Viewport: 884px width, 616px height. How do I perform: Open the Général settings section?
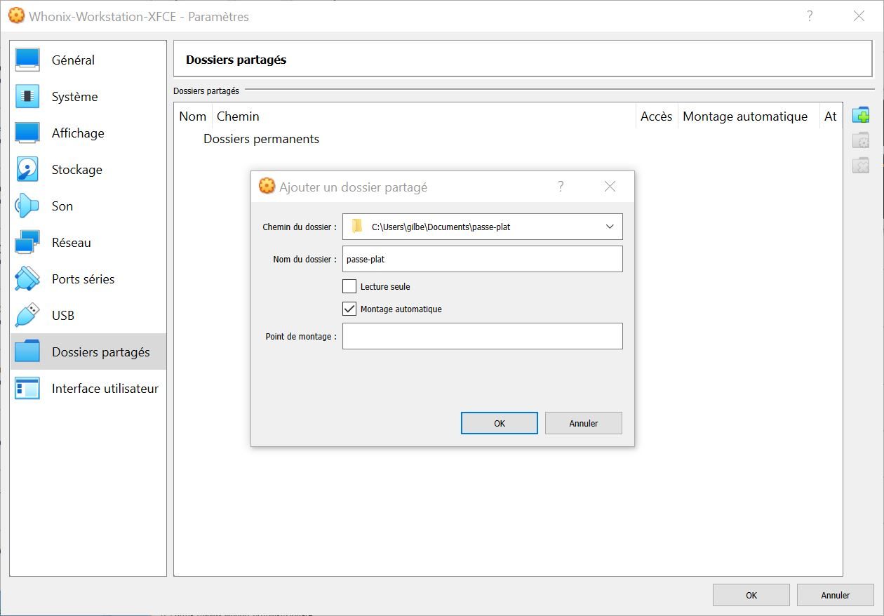pyautogui.click(x=88, y=60)
